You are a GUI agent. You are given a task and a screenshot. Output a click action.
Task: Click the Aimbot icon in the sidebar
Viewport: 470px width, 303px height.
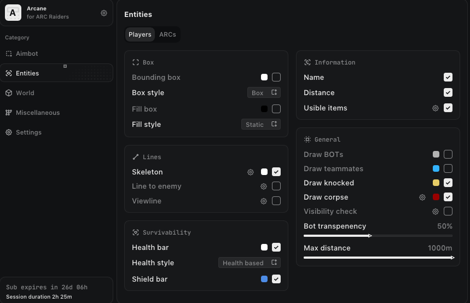coord(9,54)
